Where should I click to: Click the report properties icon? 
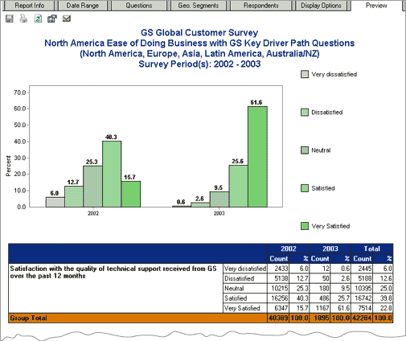(x=52, y=18)
